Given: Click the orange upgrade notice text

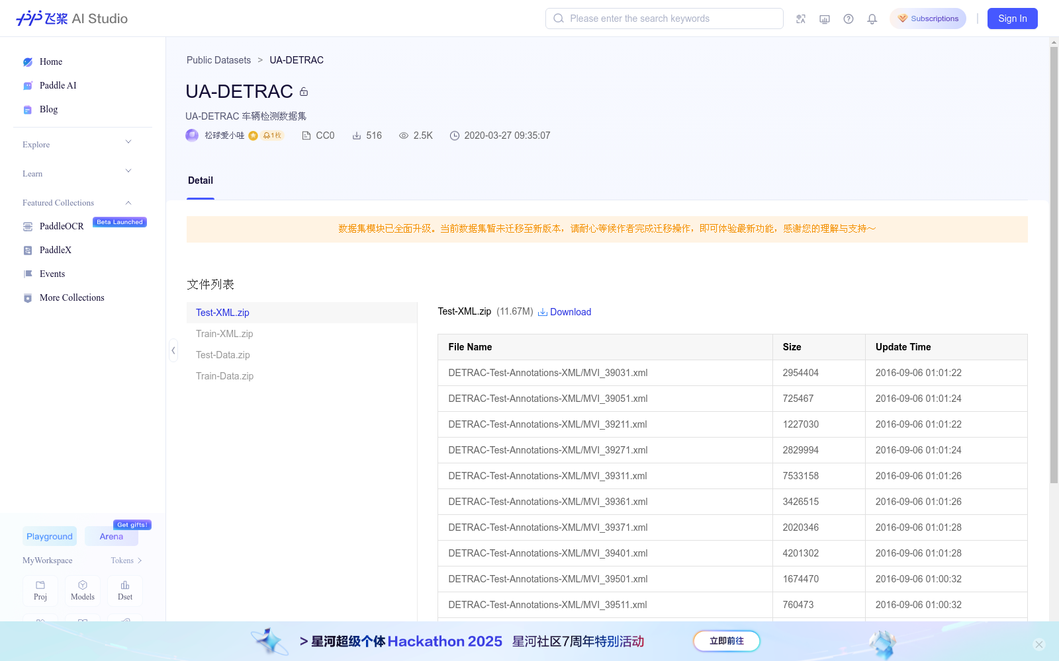Looking at the screenshot, I should tap(607, 229).
